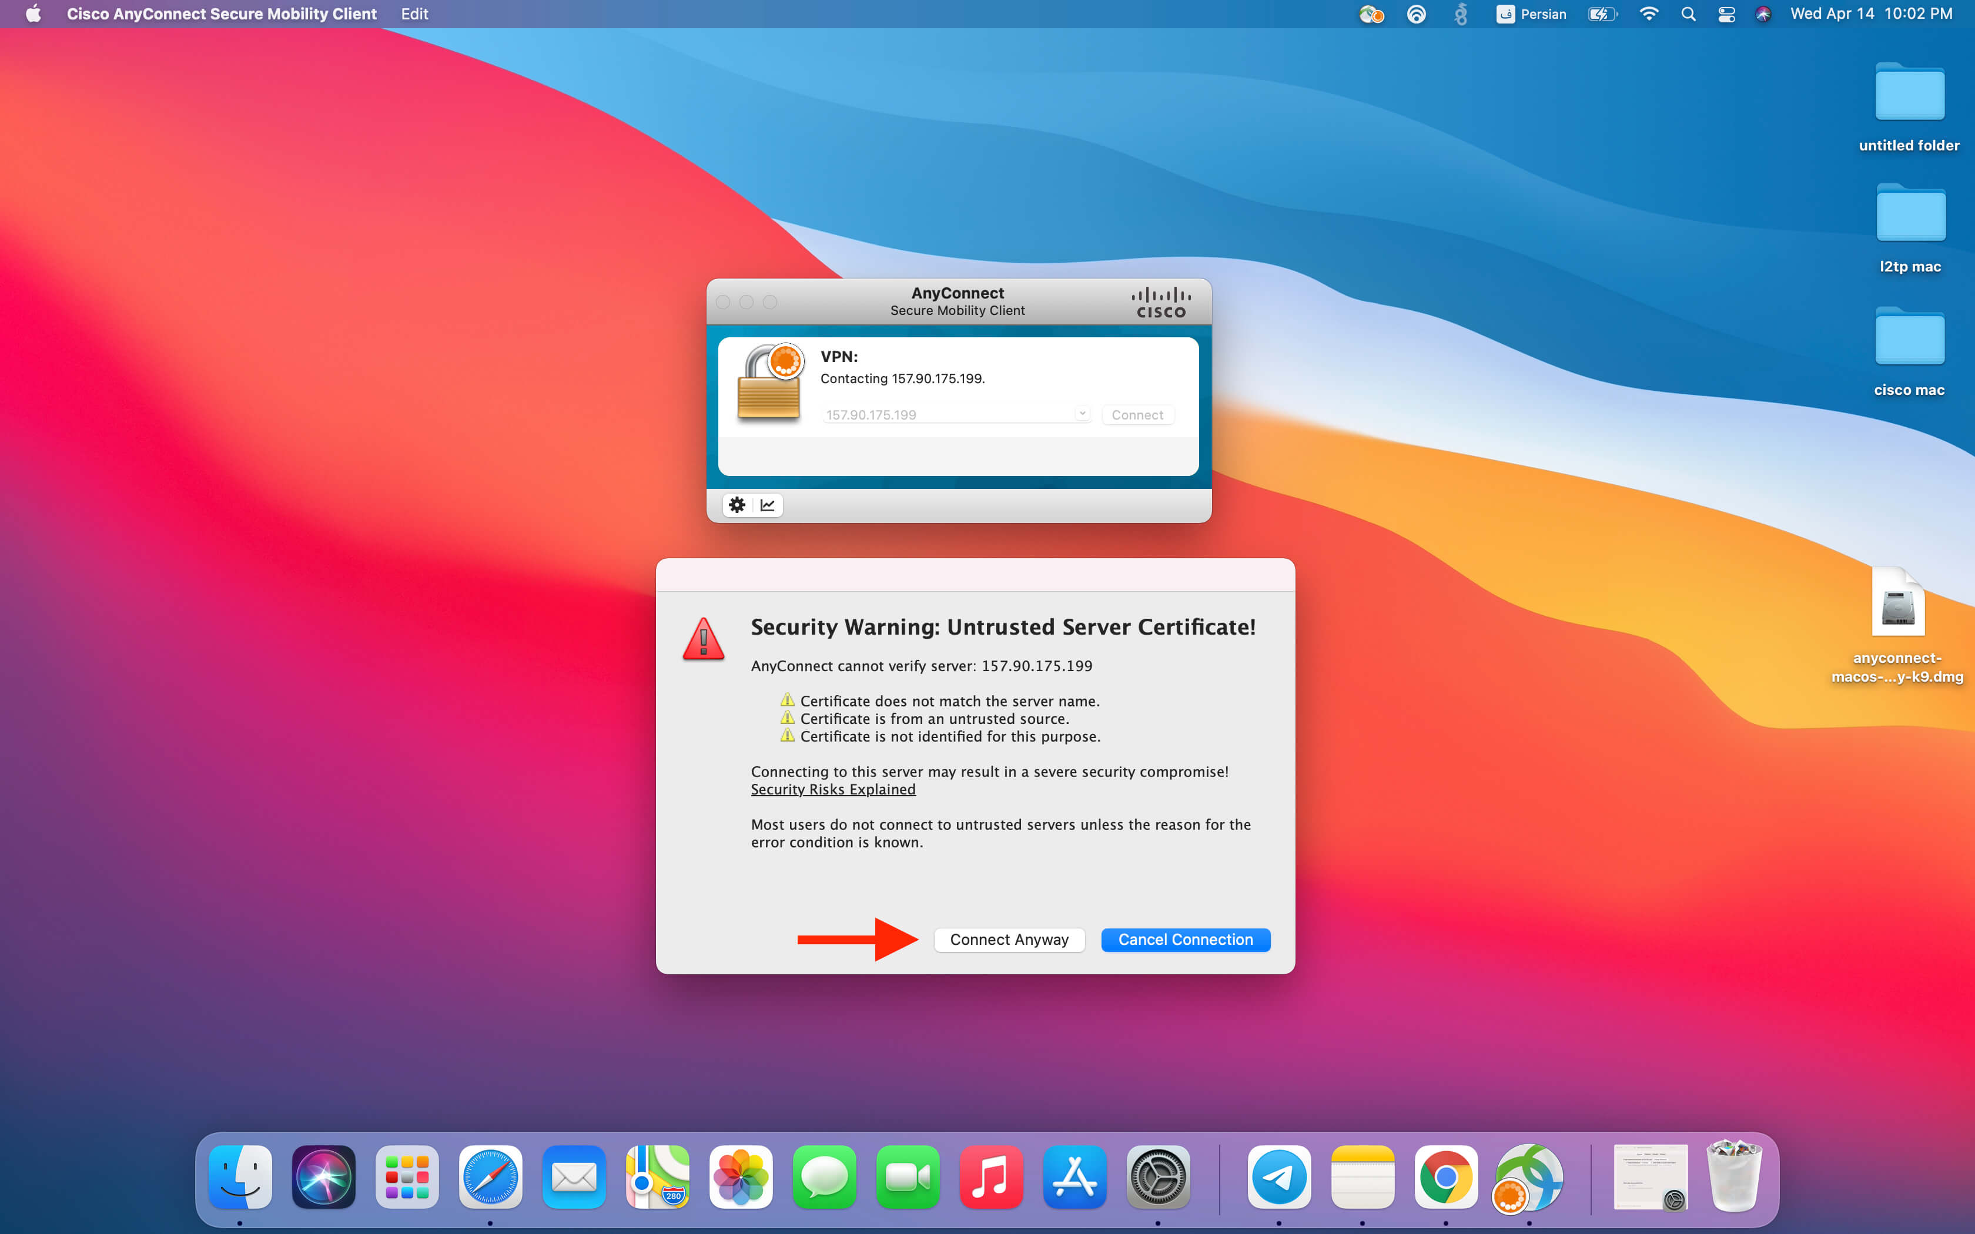
Task: Open the Security Risks Explained link
Action: pos(832,789)
